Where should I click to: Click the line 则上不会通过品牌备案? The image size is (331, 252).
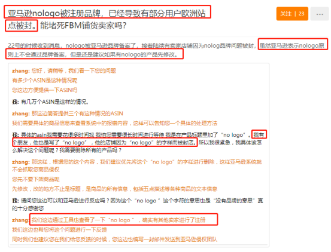coord(93,54)
